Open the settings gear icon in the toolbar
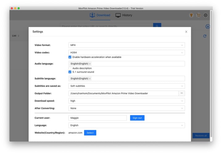This screenshot has height=154, width=222. [206, 15]
